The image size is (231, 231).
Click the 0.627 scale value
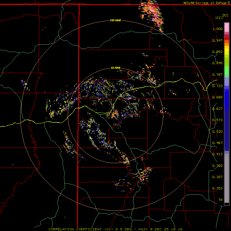click(217, 109)
